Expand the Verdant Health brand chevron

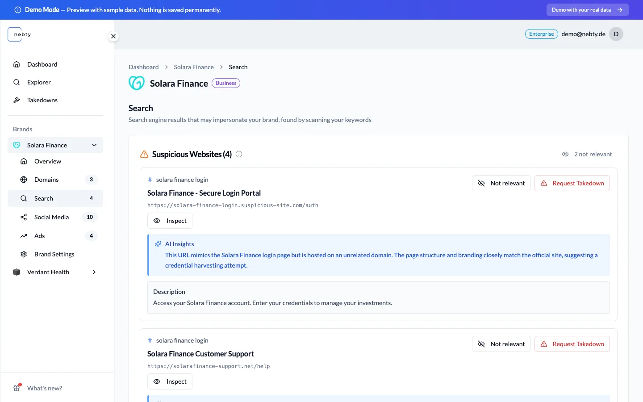pos(94,272)
